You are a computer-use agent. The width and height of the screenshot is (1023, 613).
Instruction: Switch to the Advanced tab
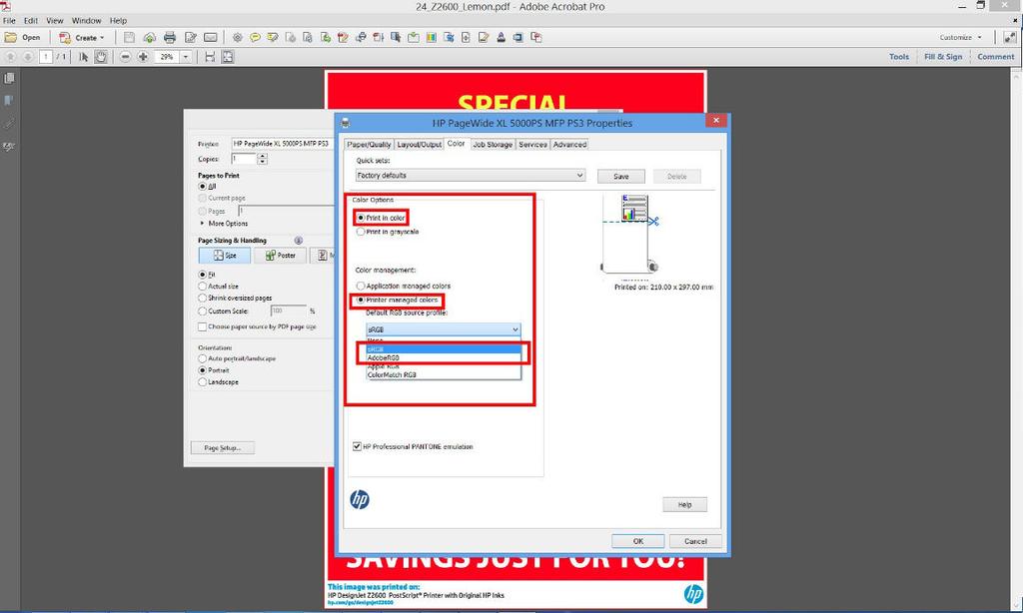click(x=570, y=145)
